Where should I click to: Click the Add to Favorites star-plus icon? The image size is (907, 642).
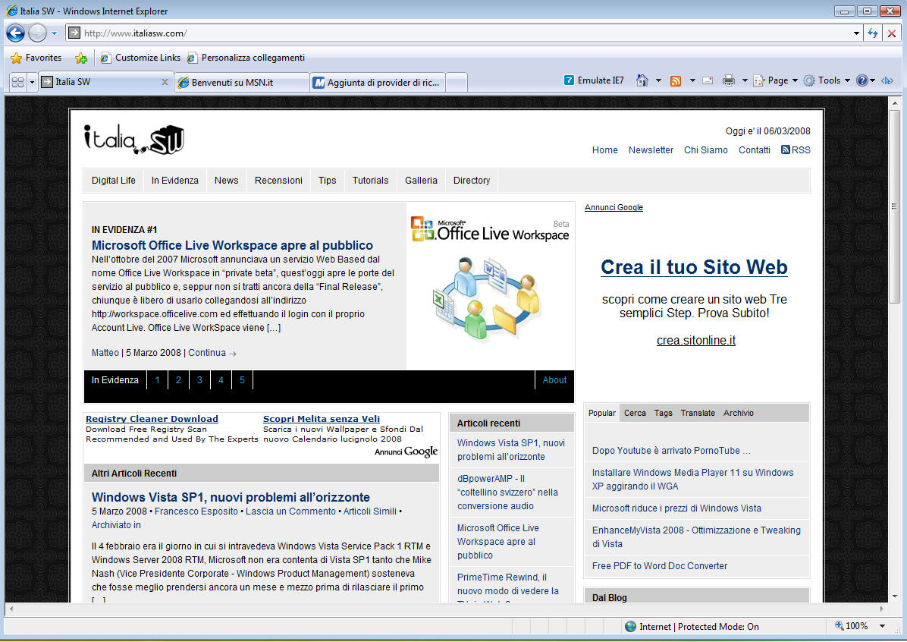point(81,58)
